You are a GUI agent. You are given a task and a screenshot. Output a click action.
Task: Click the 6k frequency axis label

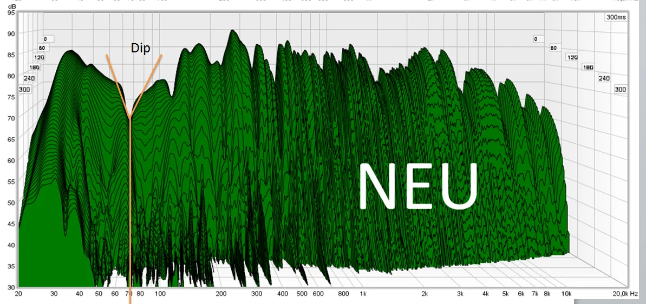click(521, 294)
